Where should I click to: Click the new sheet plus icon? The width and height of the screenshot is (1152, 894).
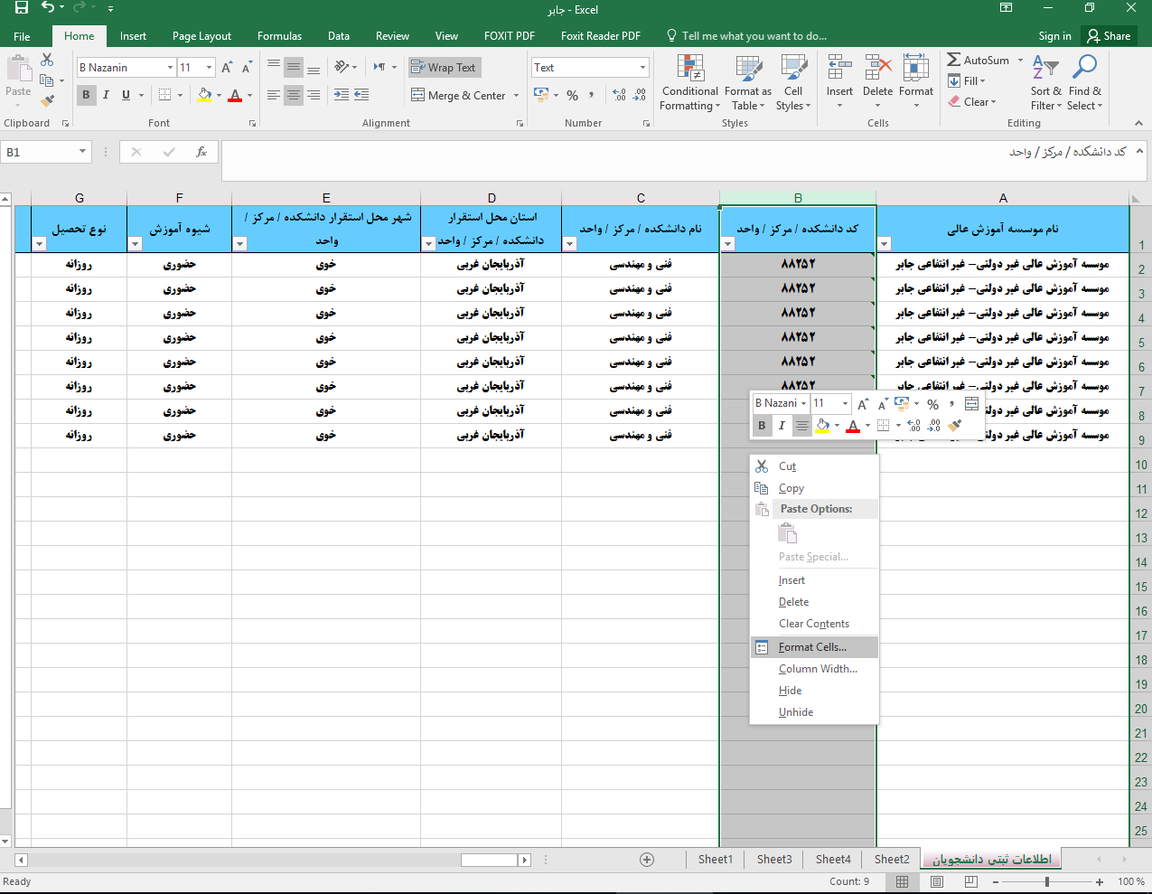[647, 860]
